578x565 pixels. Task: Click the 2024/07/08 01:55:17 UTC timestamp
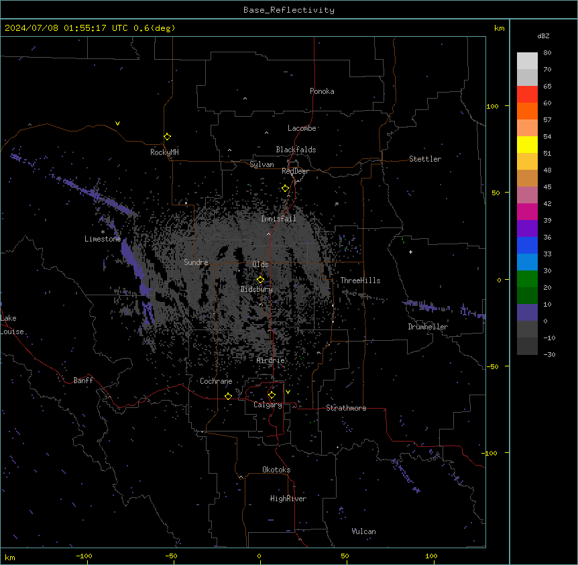[x=66, y=28]
